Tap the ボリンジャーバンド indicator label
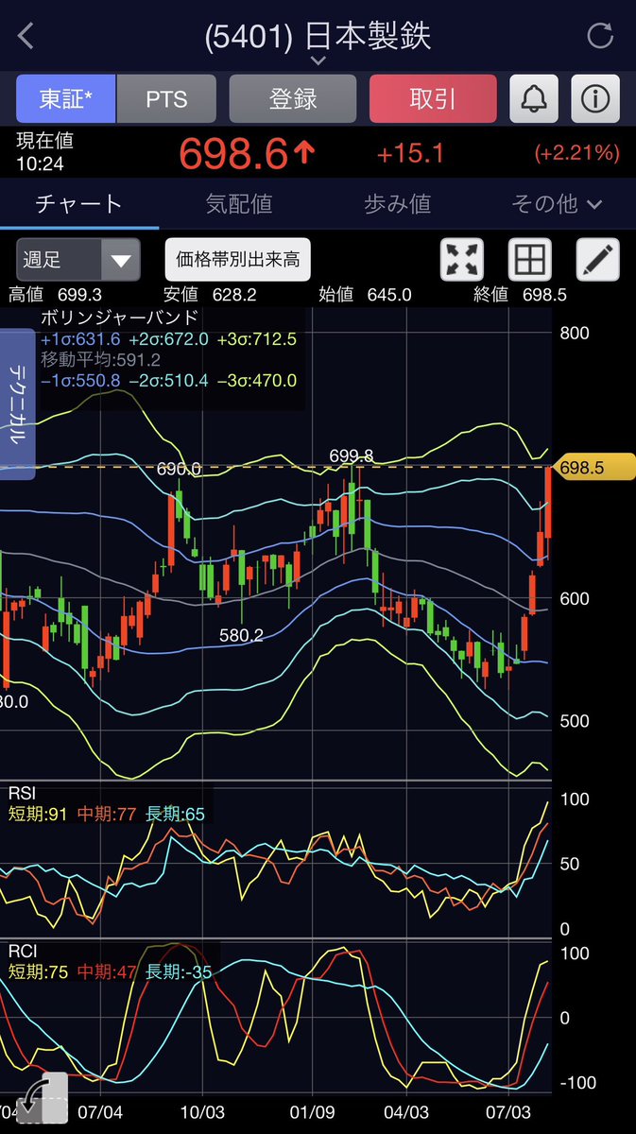The image size is (636, 1134). tap(119, 318)
